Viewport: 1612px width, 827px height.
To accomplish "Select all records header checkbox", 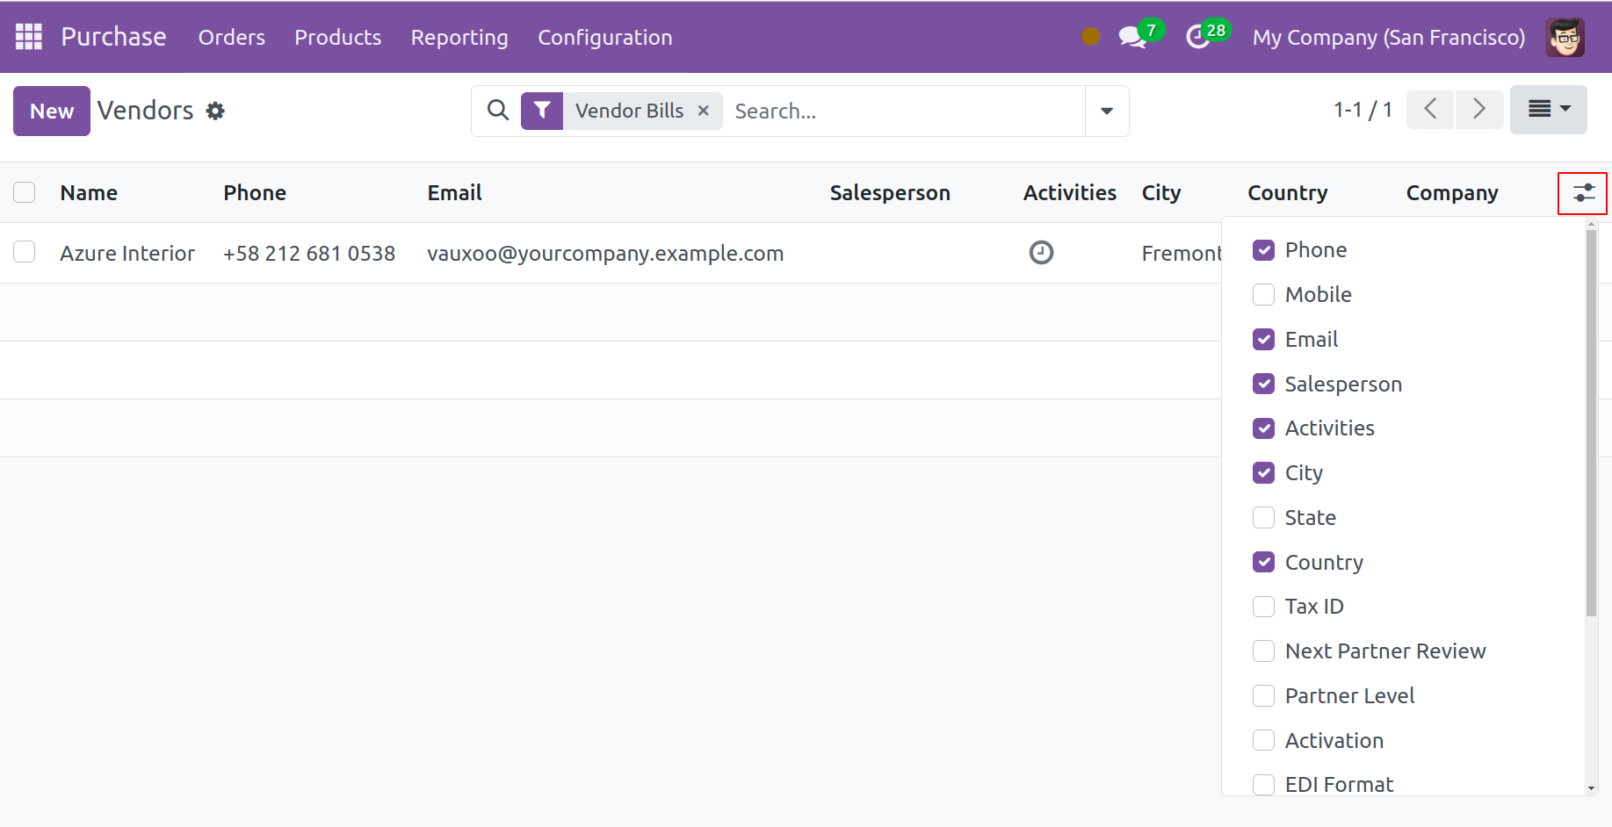I will pos(25,192).
